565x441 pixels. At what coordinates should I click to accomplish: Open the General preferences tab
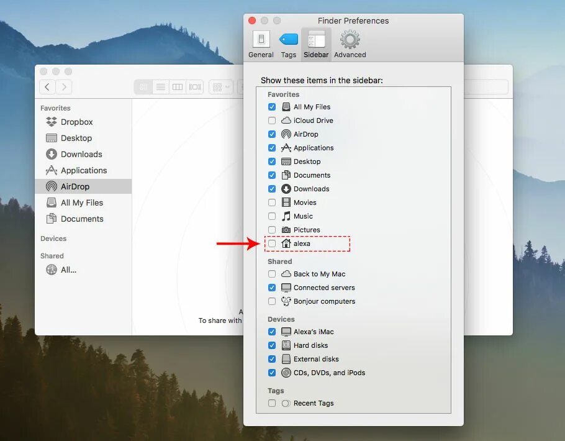point(261,45)
